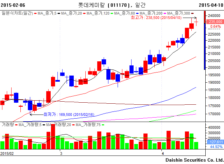Click the 170000 price axis label

[214, 114]
